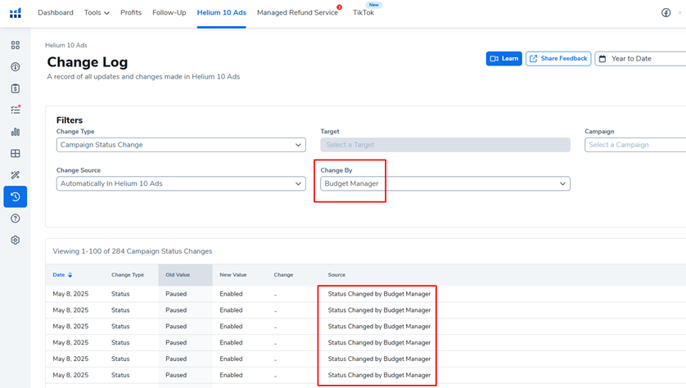Viewport: 686px width, 388px height.
Task: Expand the Change Source dropdown
Action: coord(181,184)
